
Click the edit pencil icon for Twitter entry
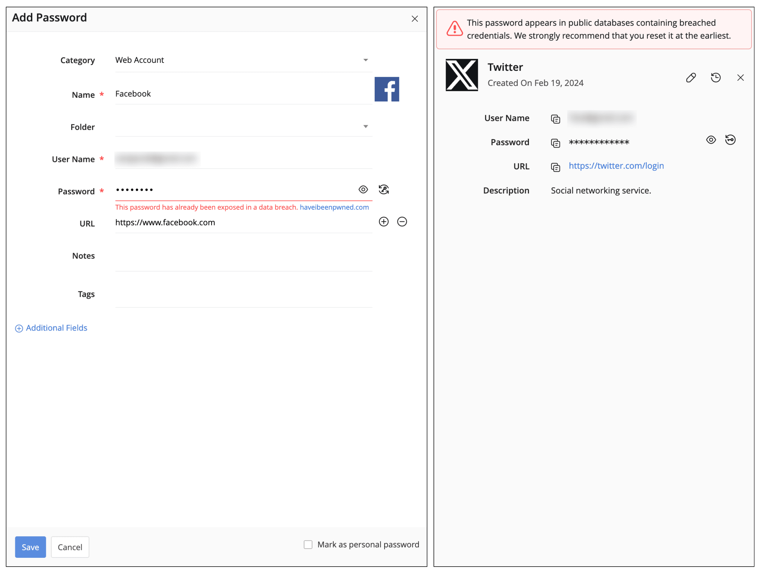tap(690, 78)
